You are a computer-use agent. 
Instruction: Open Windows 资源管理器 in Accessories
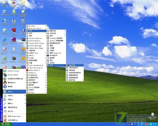coord(56,41)
